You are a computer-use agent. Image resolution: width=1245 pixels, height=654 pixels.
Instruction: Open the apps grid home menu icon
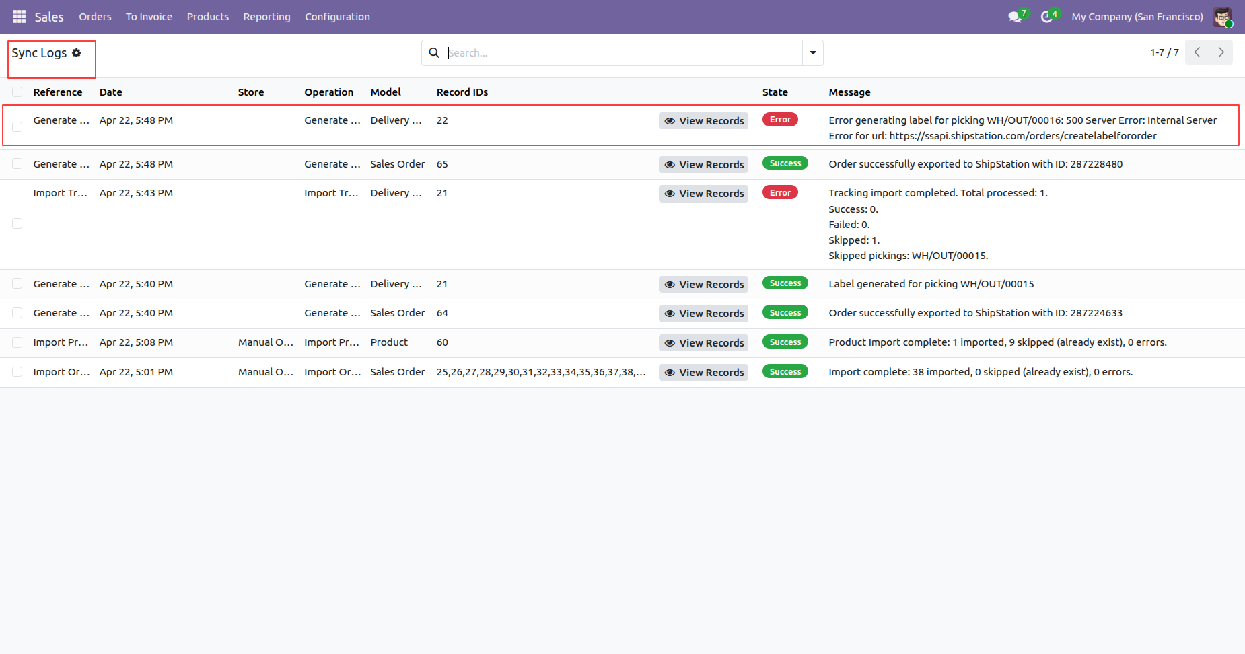tap(19, 16)
